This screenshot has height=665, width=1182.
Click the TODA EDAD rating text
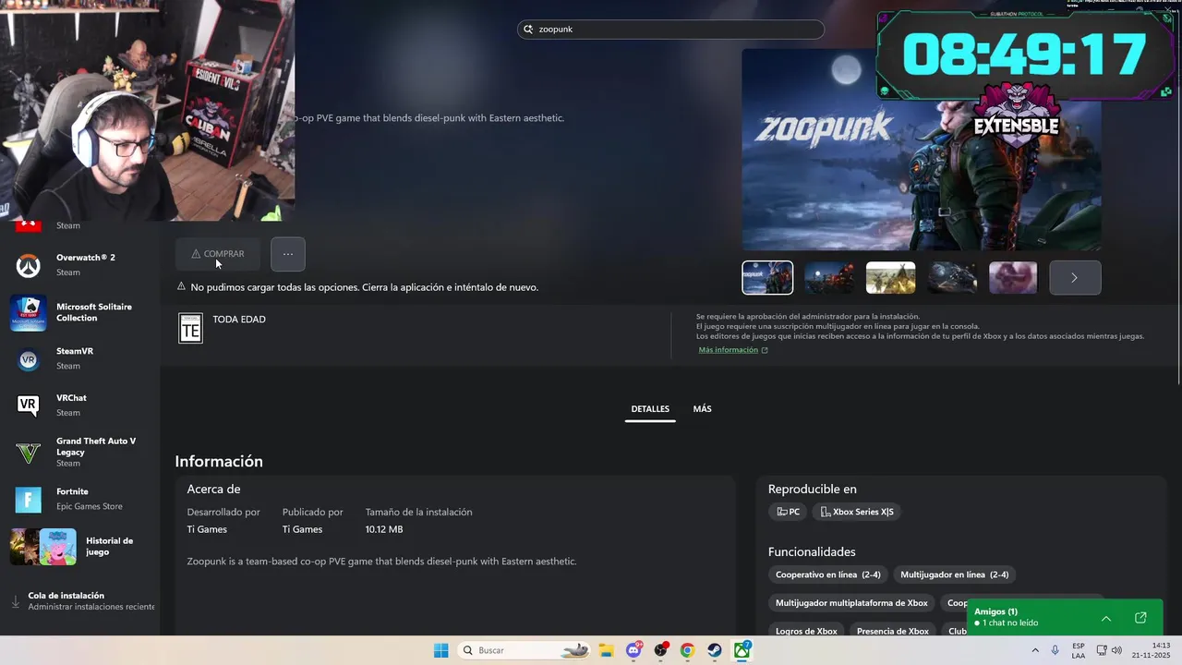(x=239, y=320)
